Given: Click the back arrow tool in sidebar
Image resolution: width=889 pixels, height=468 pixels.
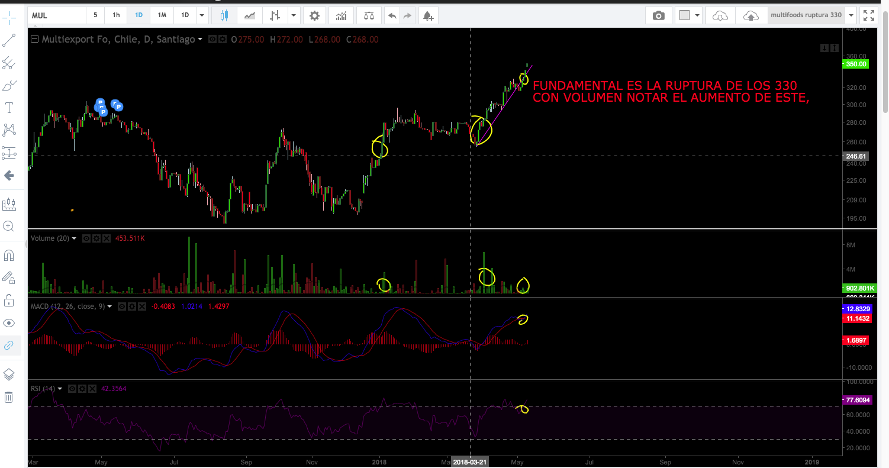Looking at the screenshot, I should click(9, 175).
